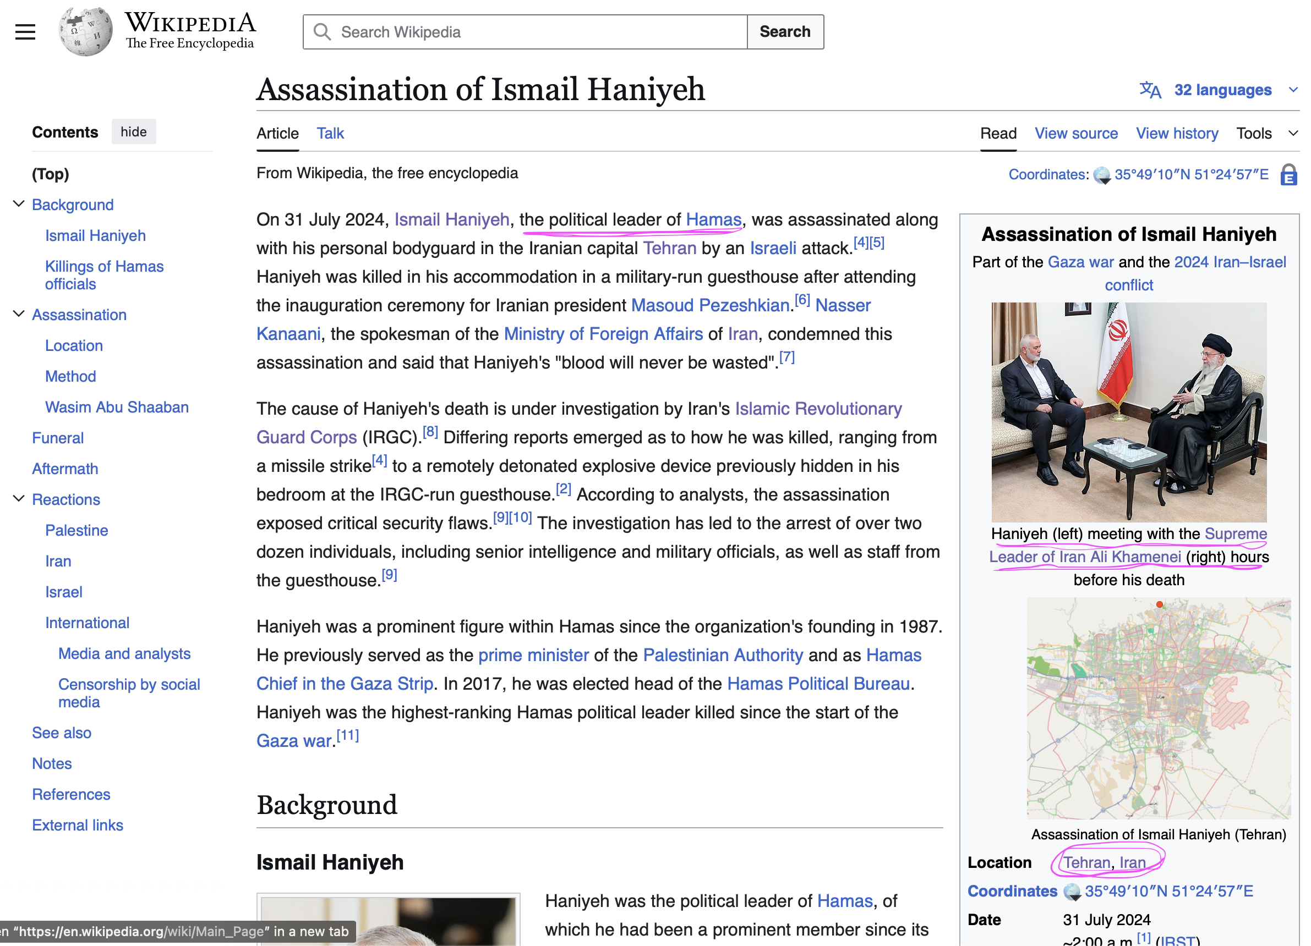1311x946 pixels.
Task: Go to Reactions in contents sidebar
Action: click(66, 499)
